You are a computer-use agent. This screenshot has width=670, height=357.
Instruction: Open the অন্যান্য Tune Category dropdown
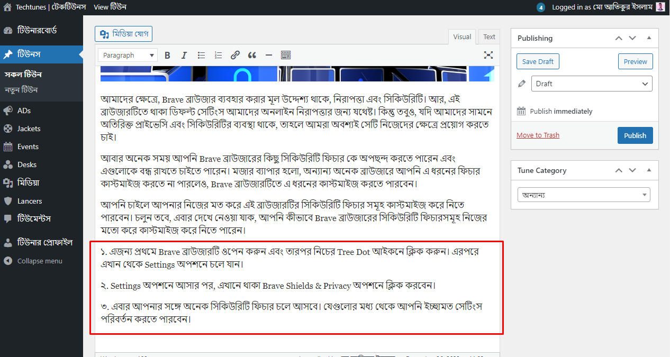click(x=584, y=194)
